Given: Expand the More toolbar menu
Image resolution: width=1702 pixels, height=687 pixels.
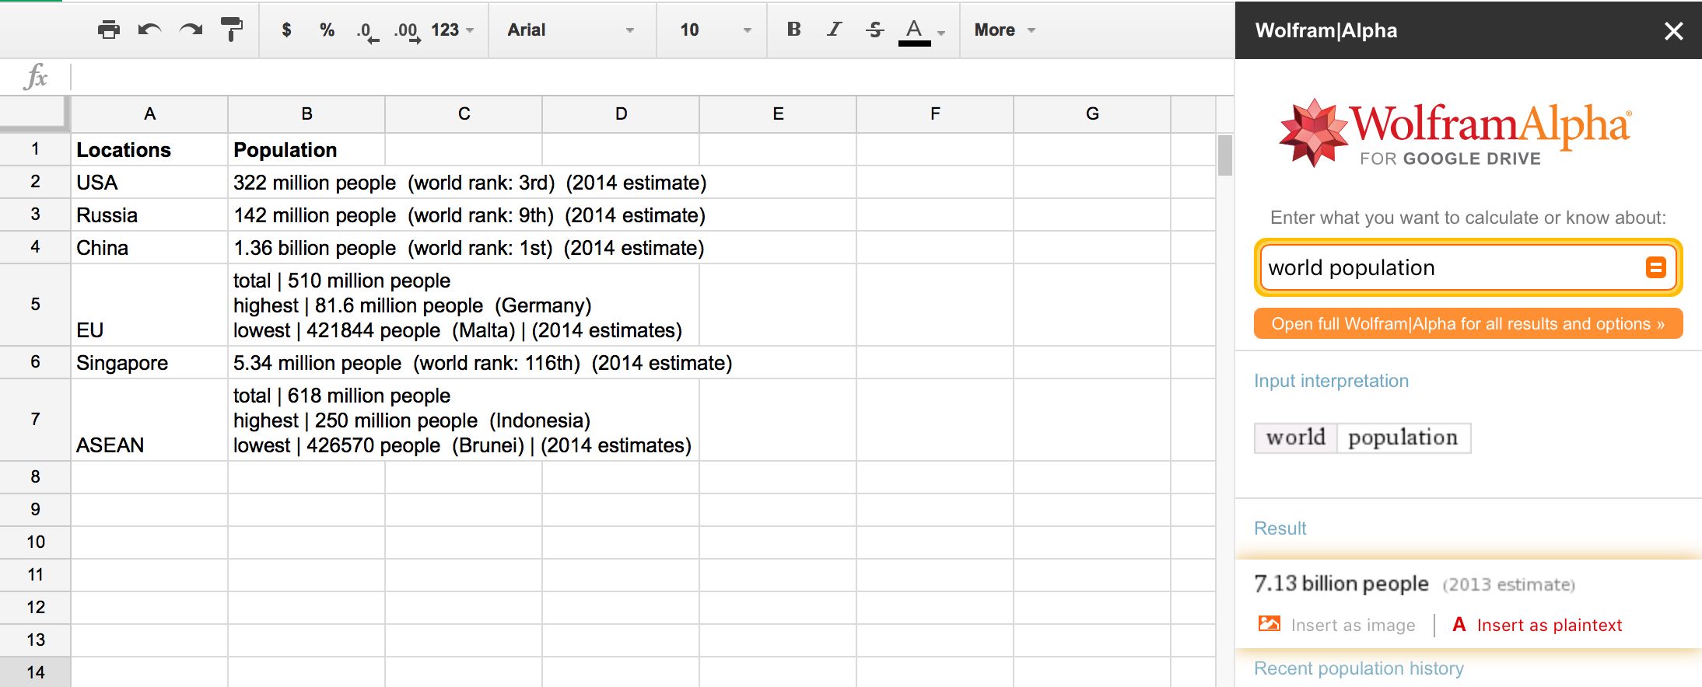Looking at the screenshot, I should point(1004,30).
